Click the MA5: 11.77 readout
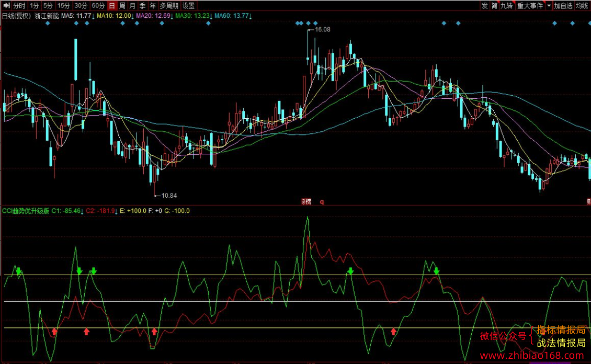Viewport: 591px width, 364px height. (76, 16)
